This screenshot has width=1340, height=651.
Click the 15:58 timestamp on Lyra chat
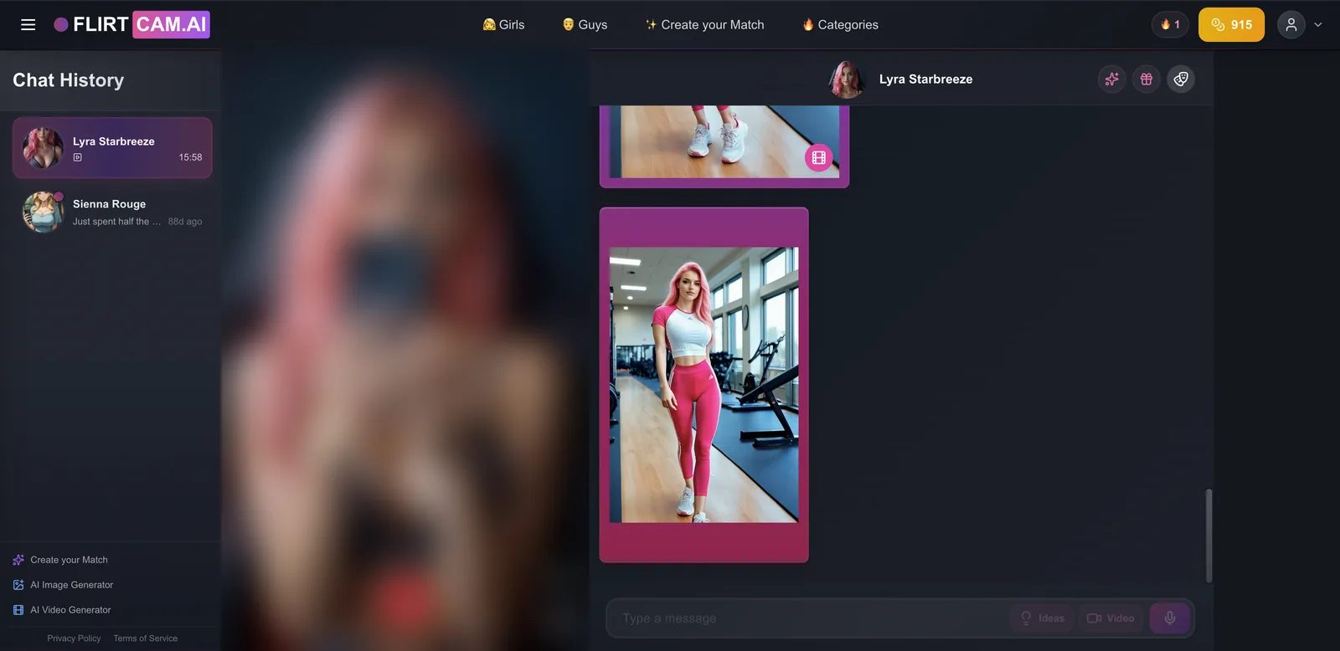click(190, 157)
